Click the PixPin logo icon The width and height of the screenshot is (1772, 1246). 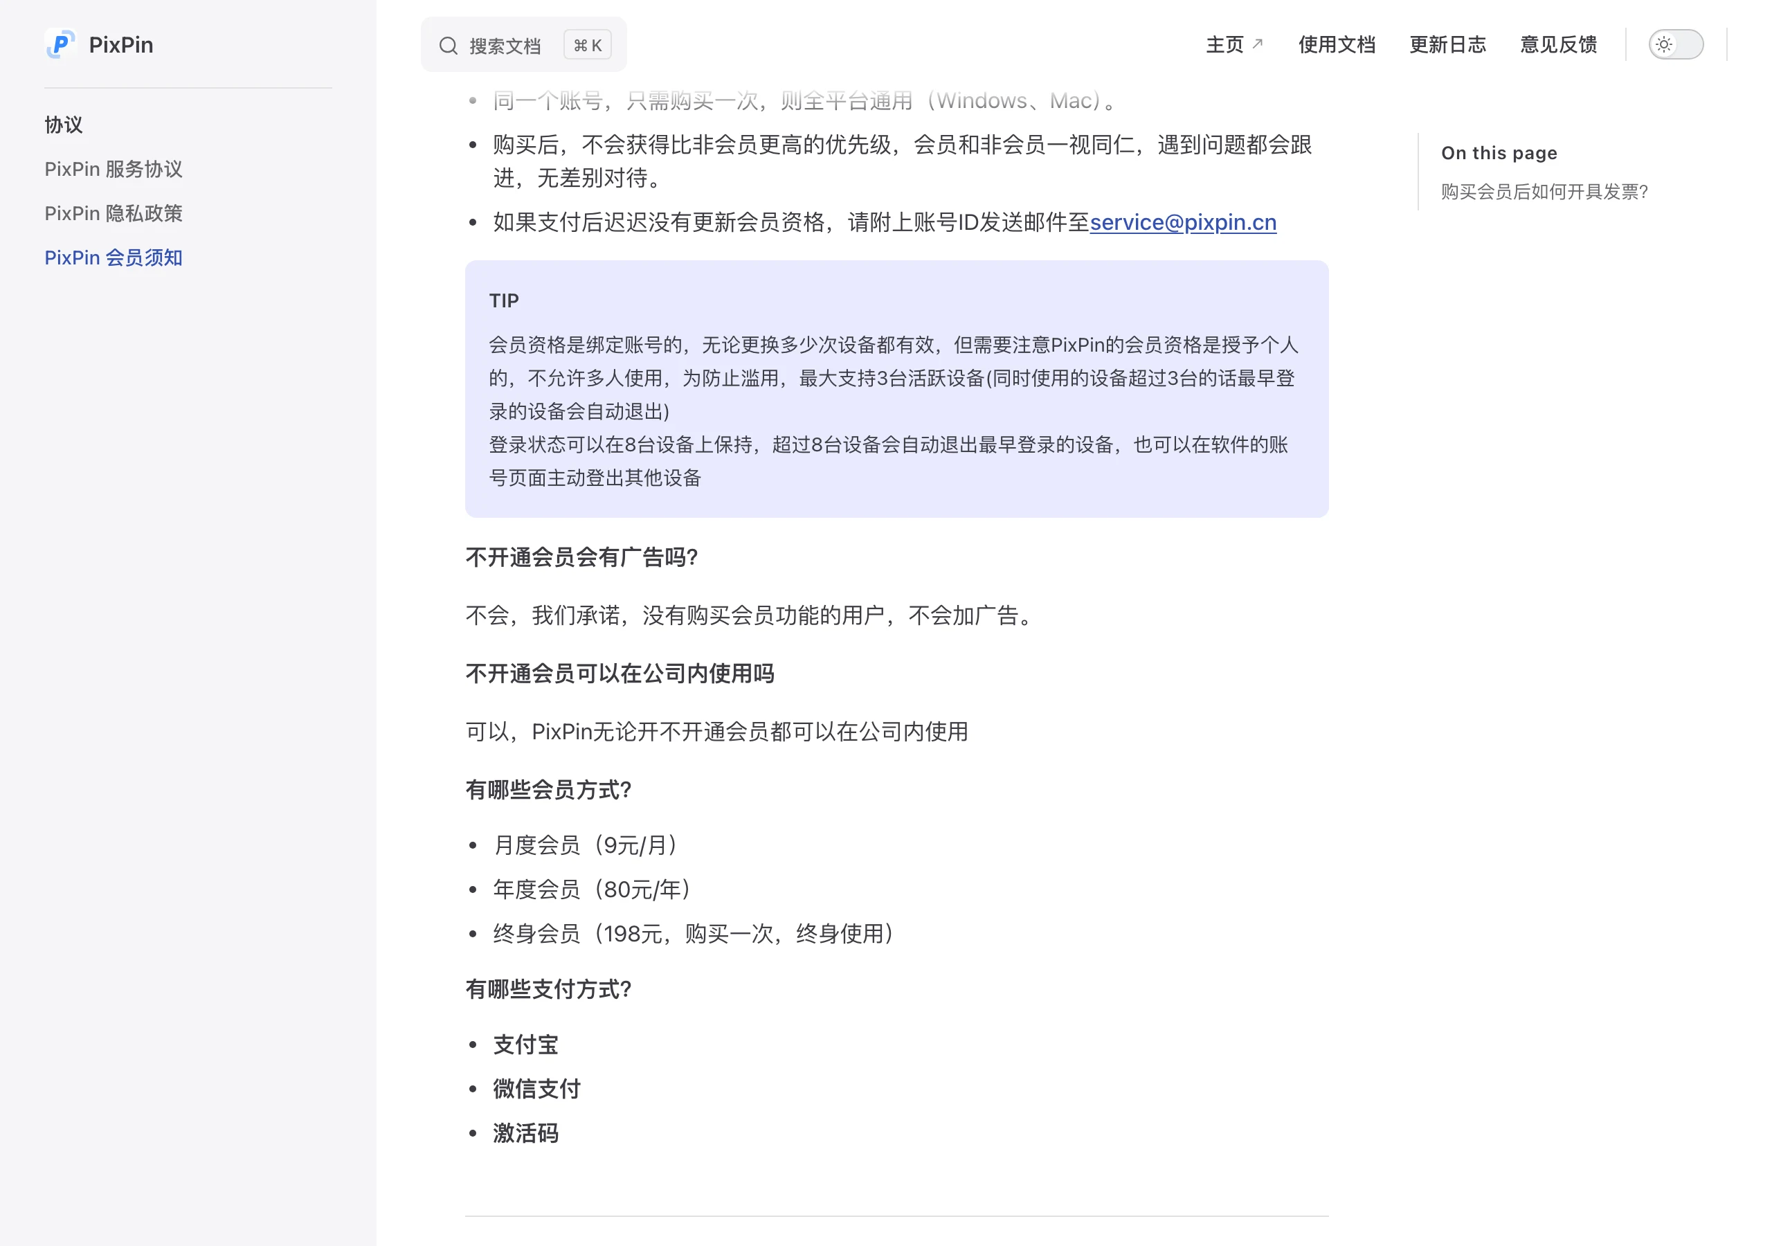point(60,44)
